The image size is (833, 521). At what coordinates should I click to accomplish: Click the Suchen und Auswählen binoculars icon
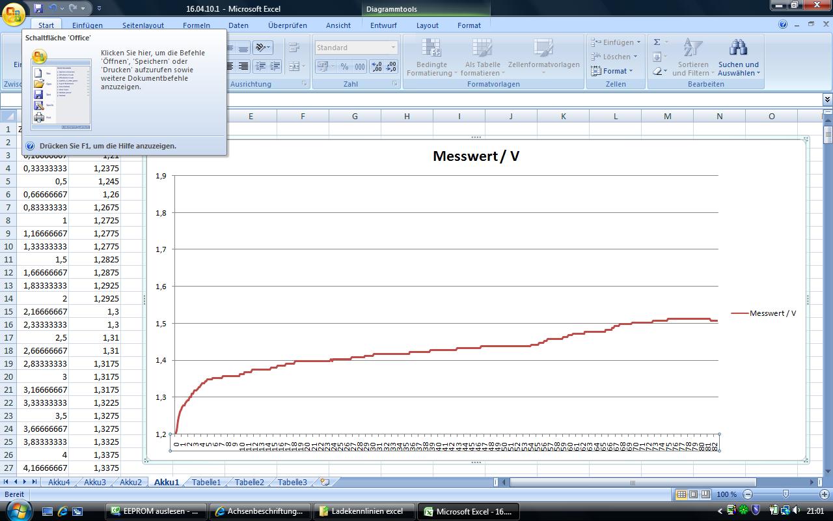point(738,48)
